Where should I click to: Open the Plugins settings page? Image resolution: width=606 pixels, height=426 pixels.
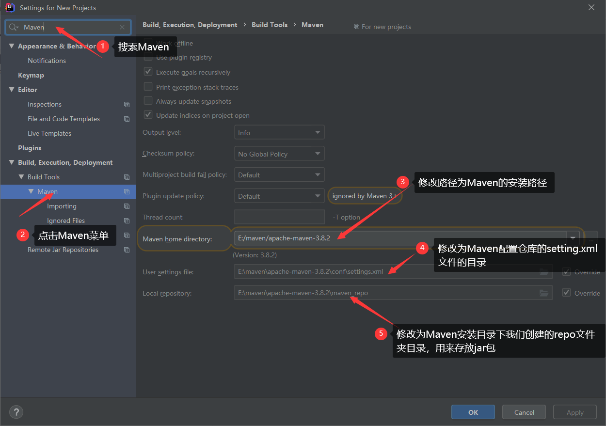(x=30, y=148)
